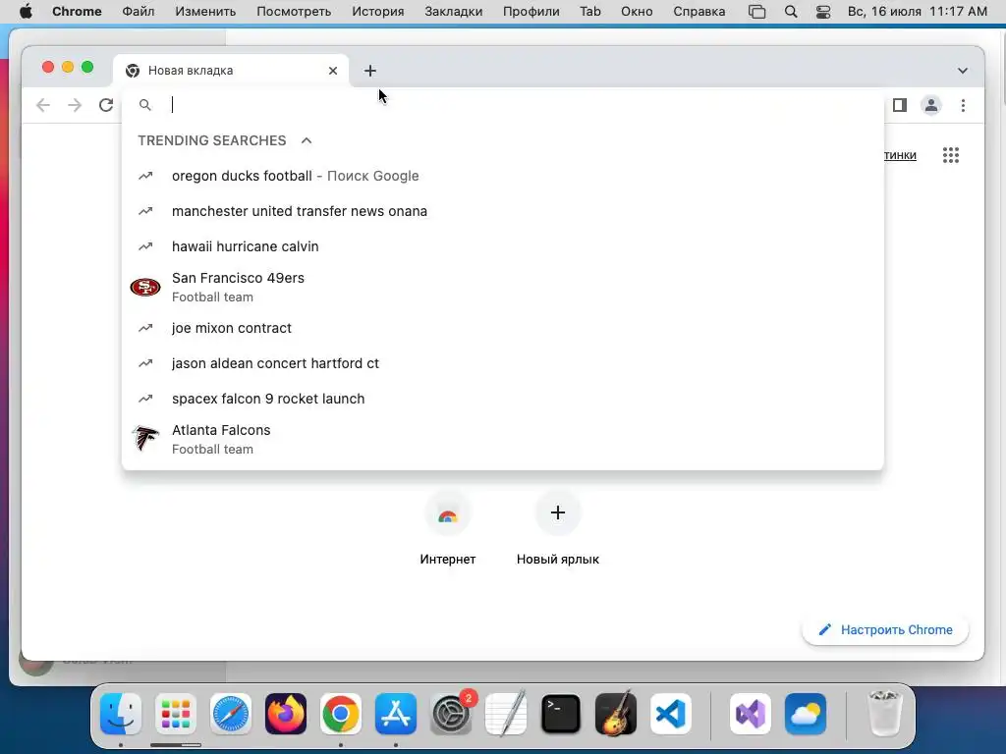The height and width of the screenshot is (754, 1006).
Task: Open TextEdit from the Dock
Action: (x=506, y=713)
